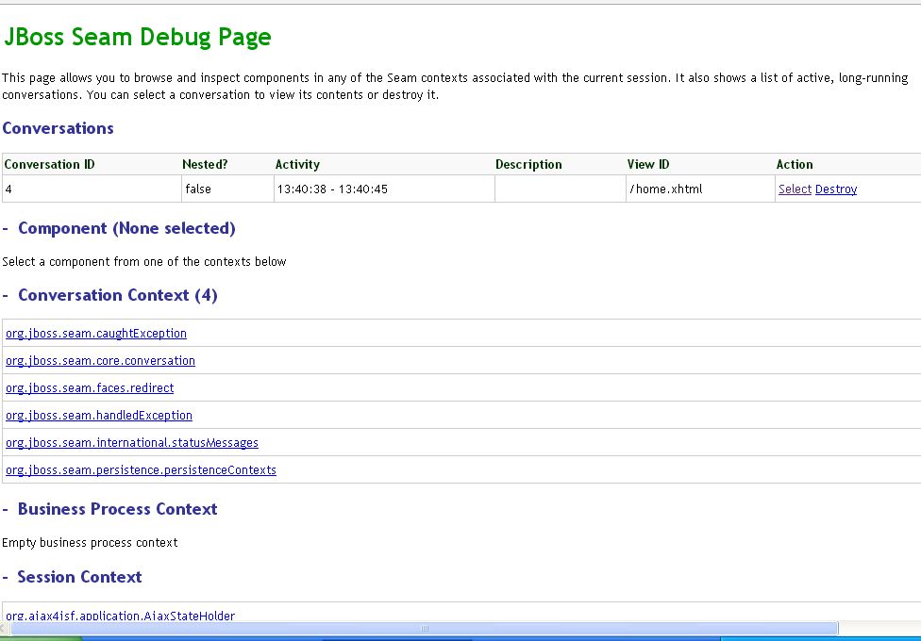
Task: Open org.jboss.seam.caughtException component
Action: pos(96,334)
